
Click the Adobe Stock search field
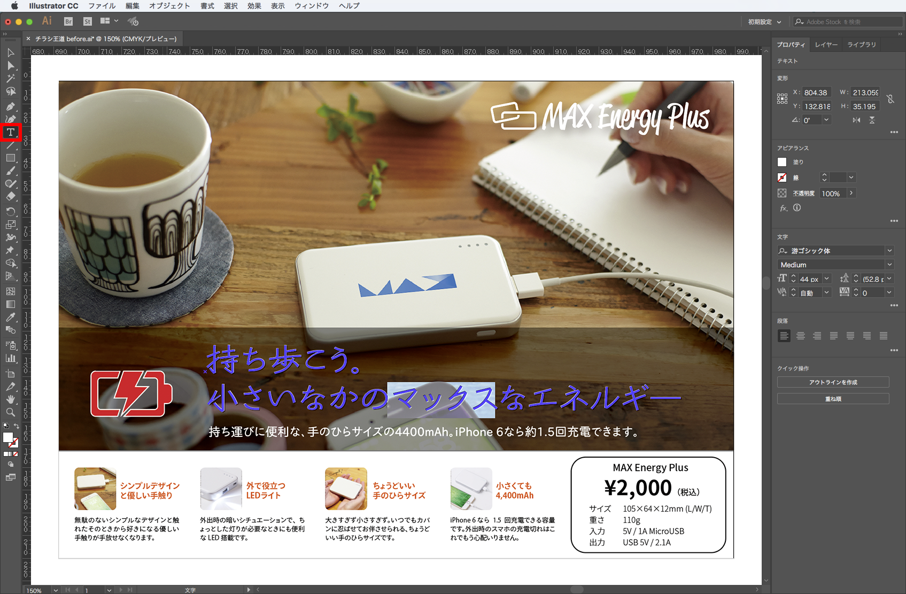[848, 22]
